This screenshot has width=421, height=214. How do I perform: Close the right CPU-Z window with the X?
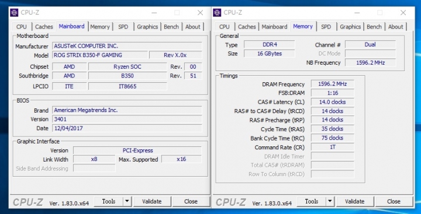point(403,13)
